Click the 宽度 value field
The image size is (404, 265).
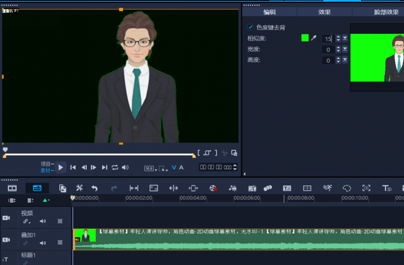[x=328, y=49]
